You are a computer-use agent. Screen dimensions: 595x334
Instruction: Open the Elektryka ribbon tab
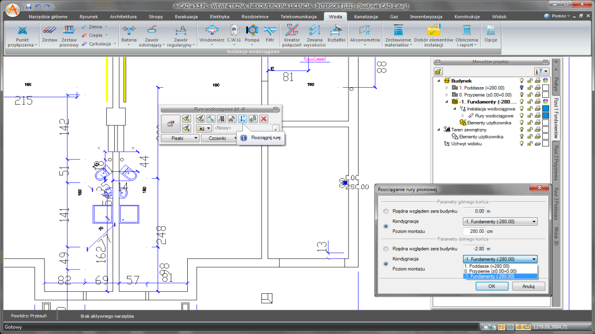click(219, 17)
